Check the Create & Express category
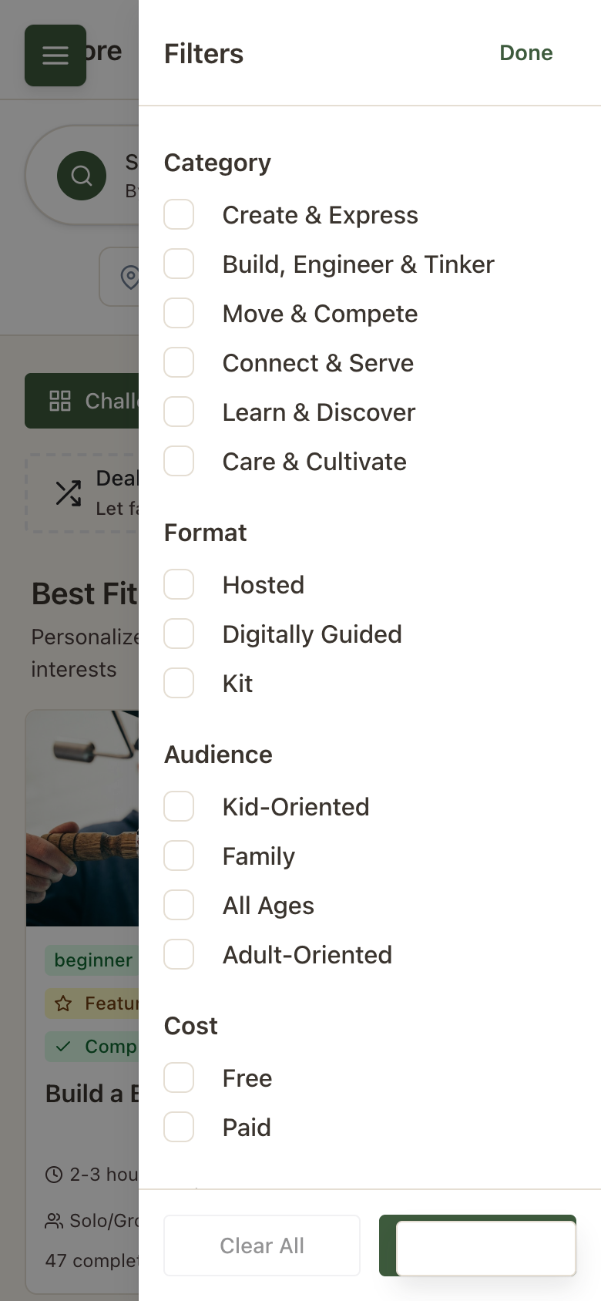601x1301 pixels. pos(178,214)
